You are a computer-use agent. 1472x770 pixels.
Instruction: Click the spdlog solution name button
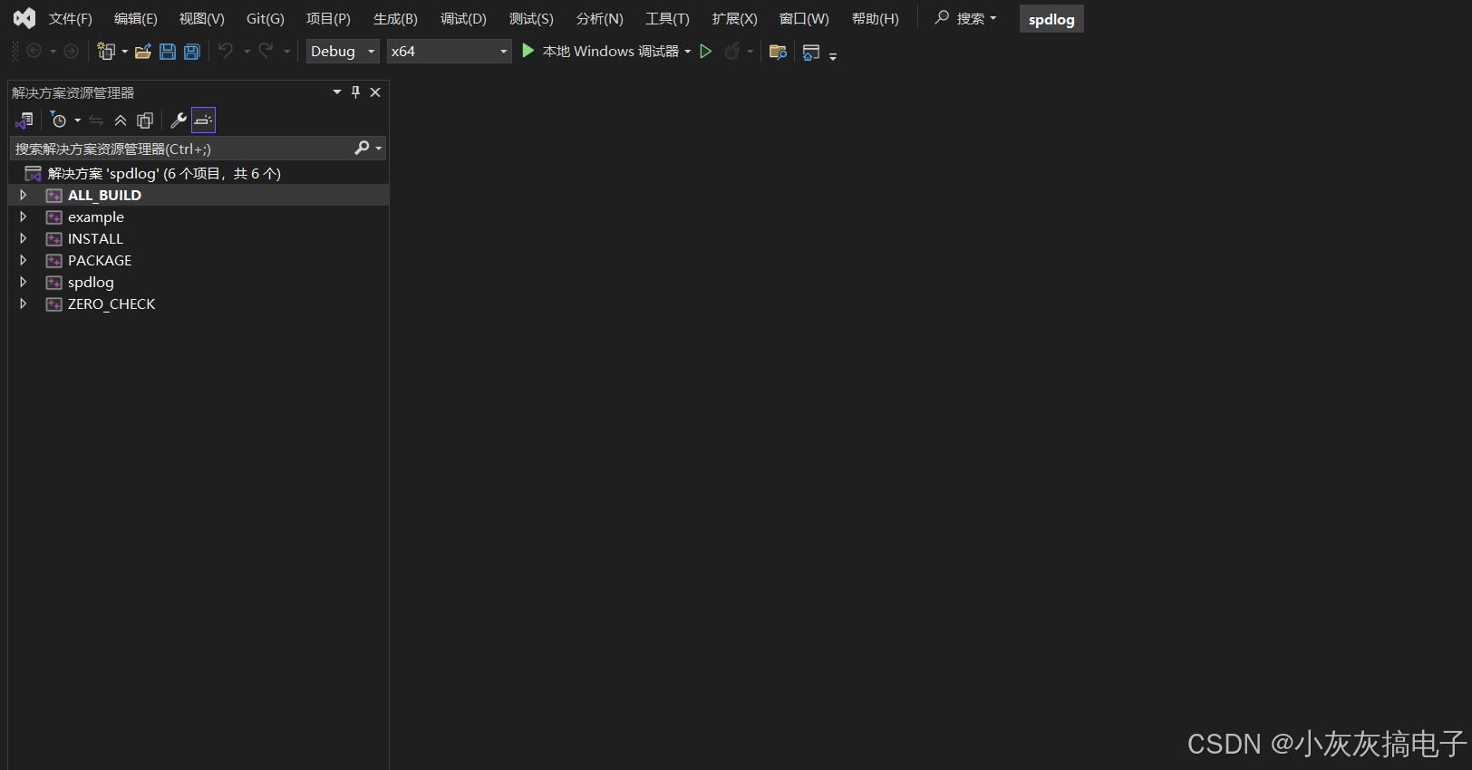point(1051,19)
